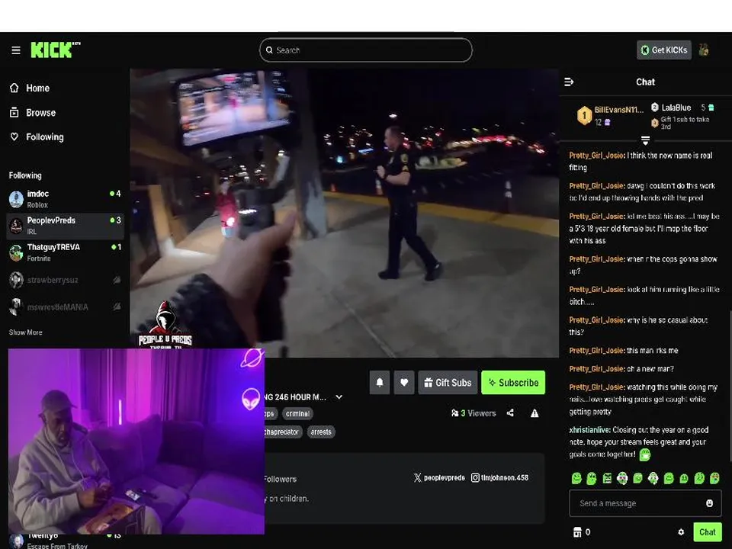Click the criminal tag

pyautogui.click(x=298, y=413)
